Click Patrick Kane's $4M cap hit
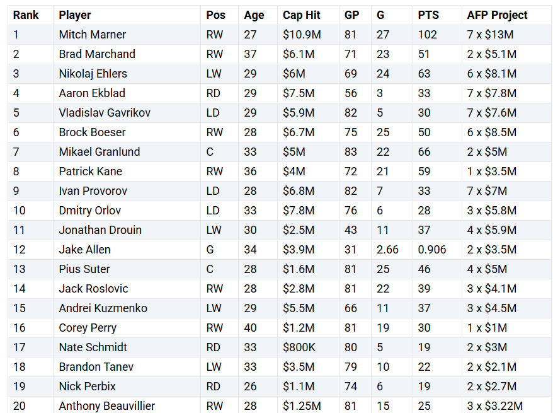553x413 pixels. (294, 172)
